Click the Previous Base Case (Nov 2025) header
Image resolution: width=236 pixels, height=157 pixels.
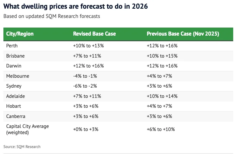tap(183, 34)
